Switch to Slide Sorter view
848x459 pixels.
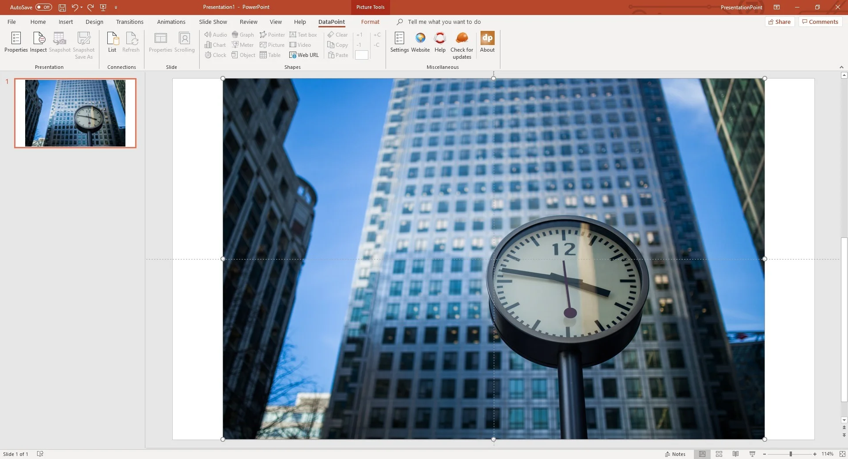click(719, 454)
